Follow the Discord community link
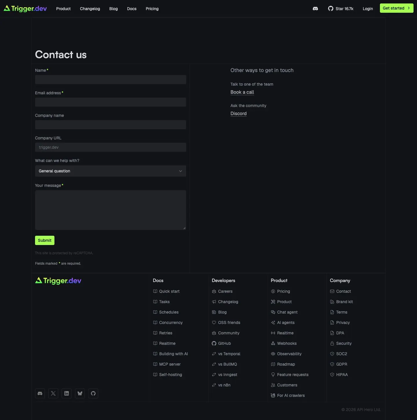417x420 pixels. (x=239, y=113)
